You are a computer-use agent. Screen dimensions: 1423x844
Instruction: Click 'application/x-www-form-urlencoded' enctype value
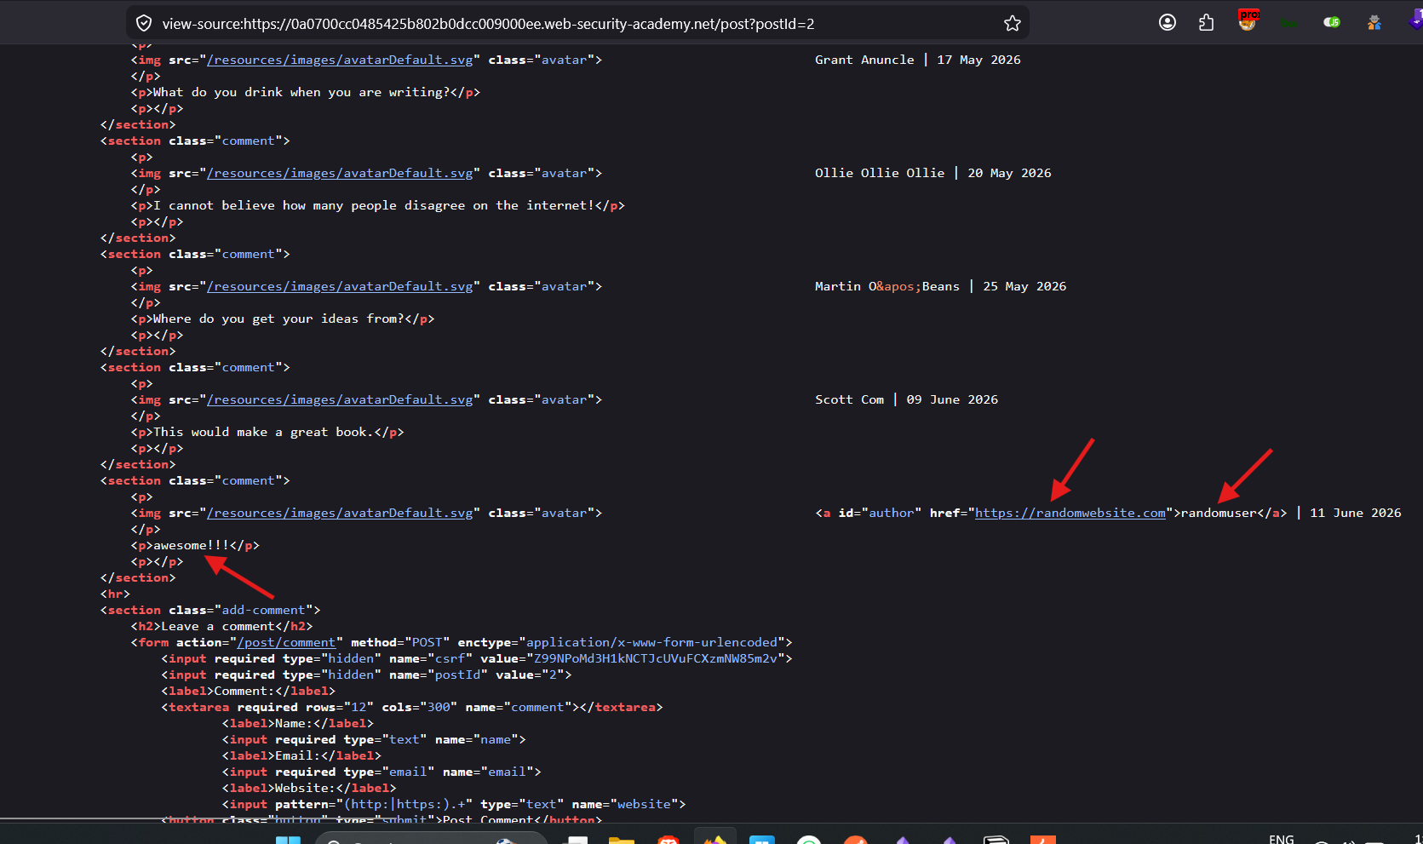point(652,642)
